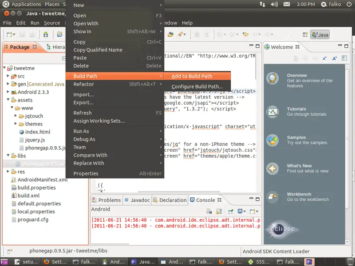
Task: Click the customize page icon in Welcome
Action: point(344,58)
